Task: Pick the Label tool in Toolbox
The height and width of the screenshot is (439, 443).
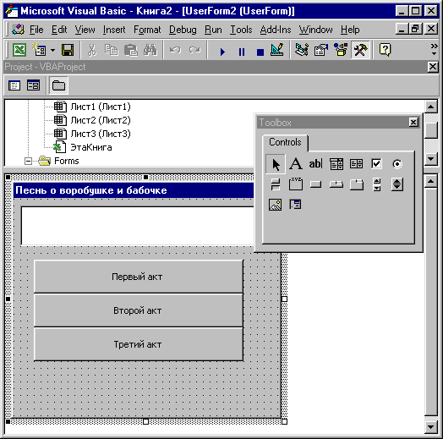Action: click(x=296, y=164)
